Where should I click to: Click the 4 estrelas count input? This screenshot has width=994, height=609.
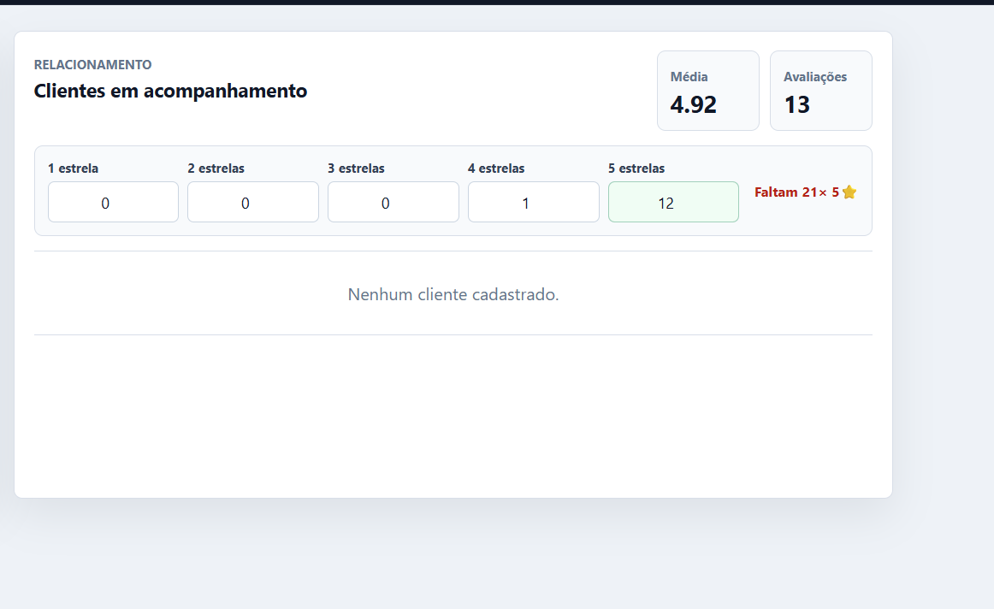(x=533, y=202)
